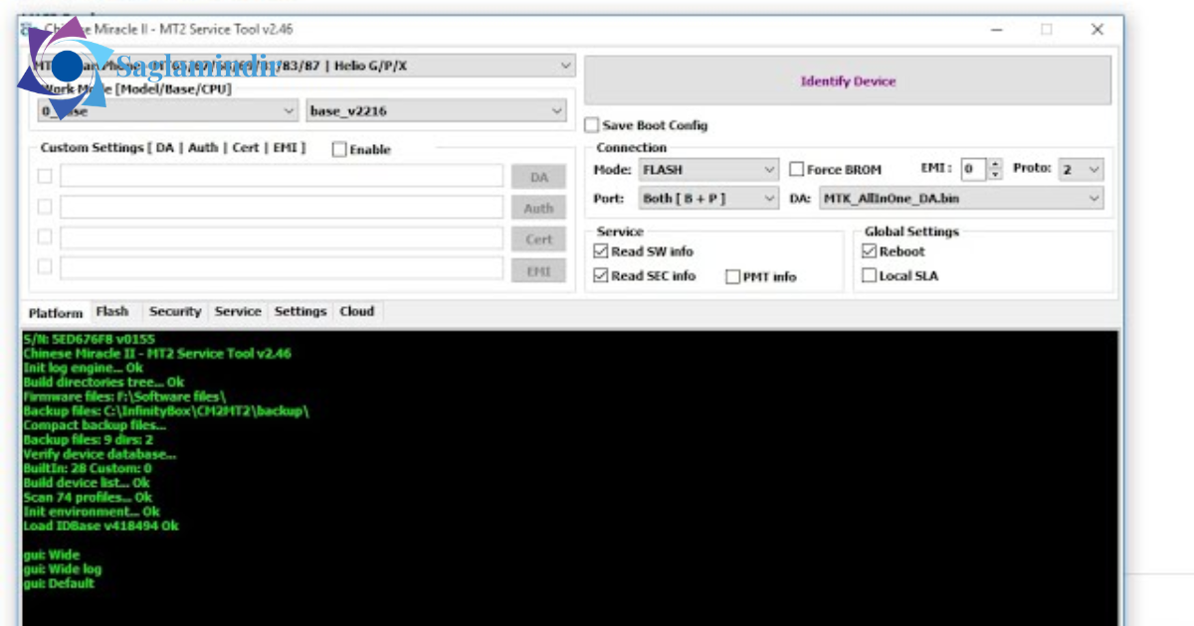1194x626 pixels.
Task: Go to the Security tab
Action: (x=175, y=312)
